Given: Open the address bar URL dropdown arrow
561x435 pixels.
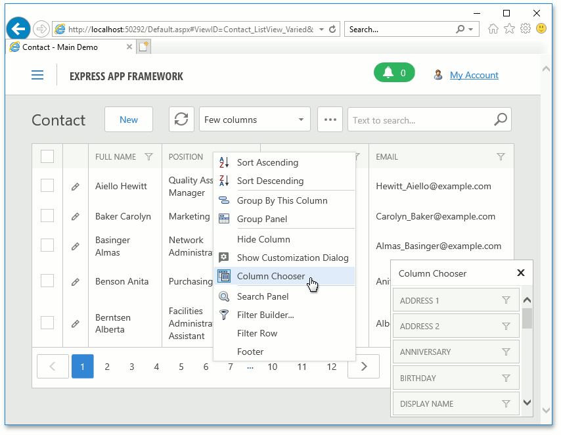Looking at the screenshot, I should 322,30.
